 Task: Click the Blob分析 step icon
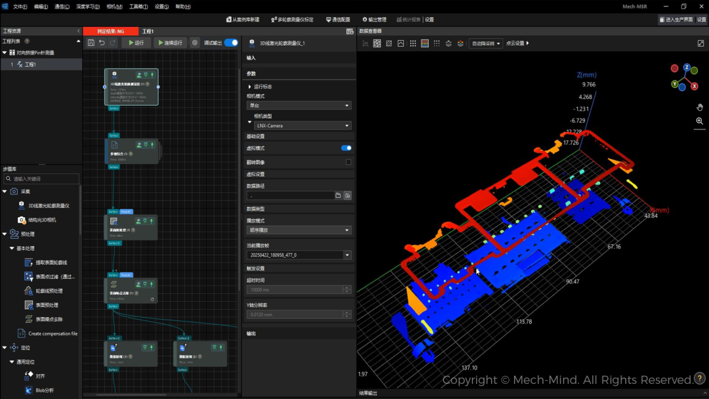click(x=28, y=390)
